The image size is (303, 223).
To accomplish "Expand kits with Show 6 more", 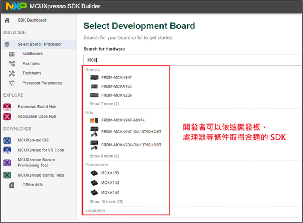I will [104, 156].
